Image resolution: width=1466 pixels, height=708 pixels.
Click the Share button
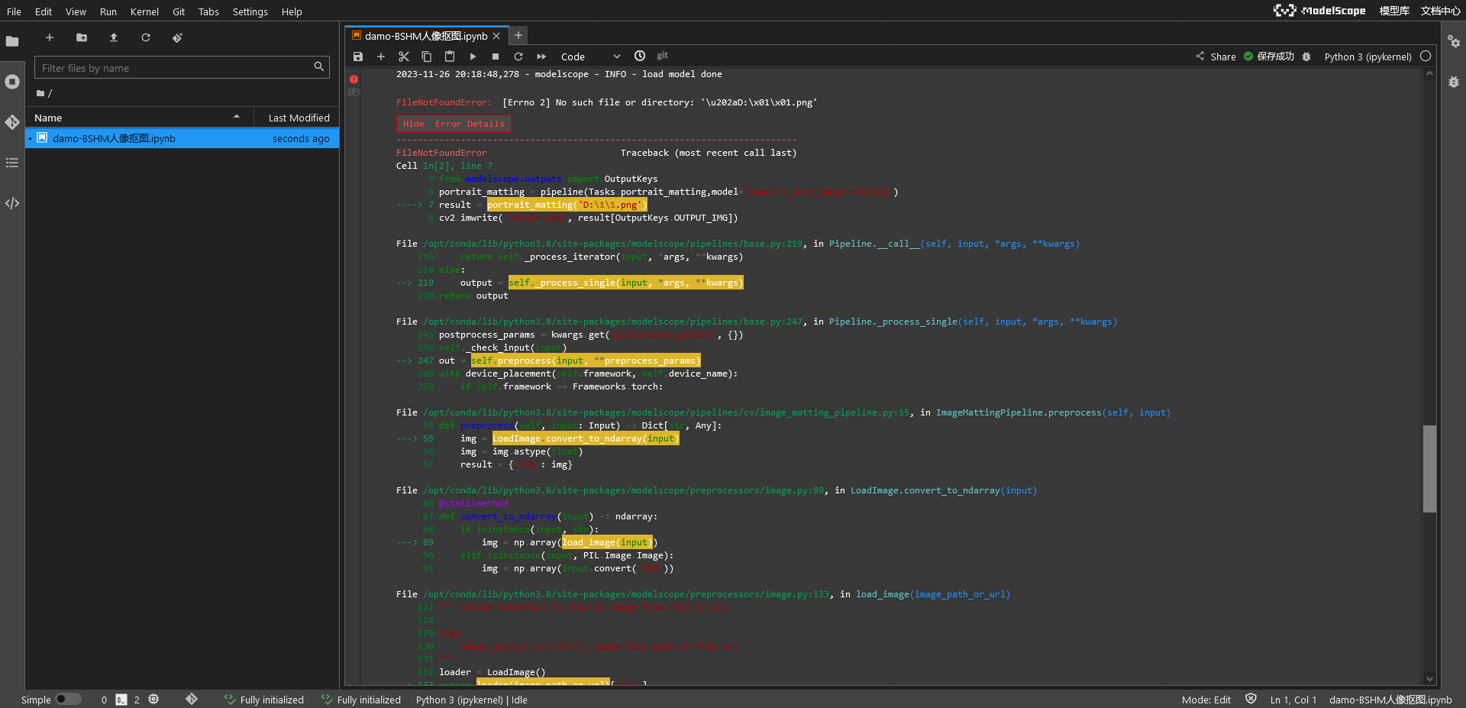point(1216,57)
